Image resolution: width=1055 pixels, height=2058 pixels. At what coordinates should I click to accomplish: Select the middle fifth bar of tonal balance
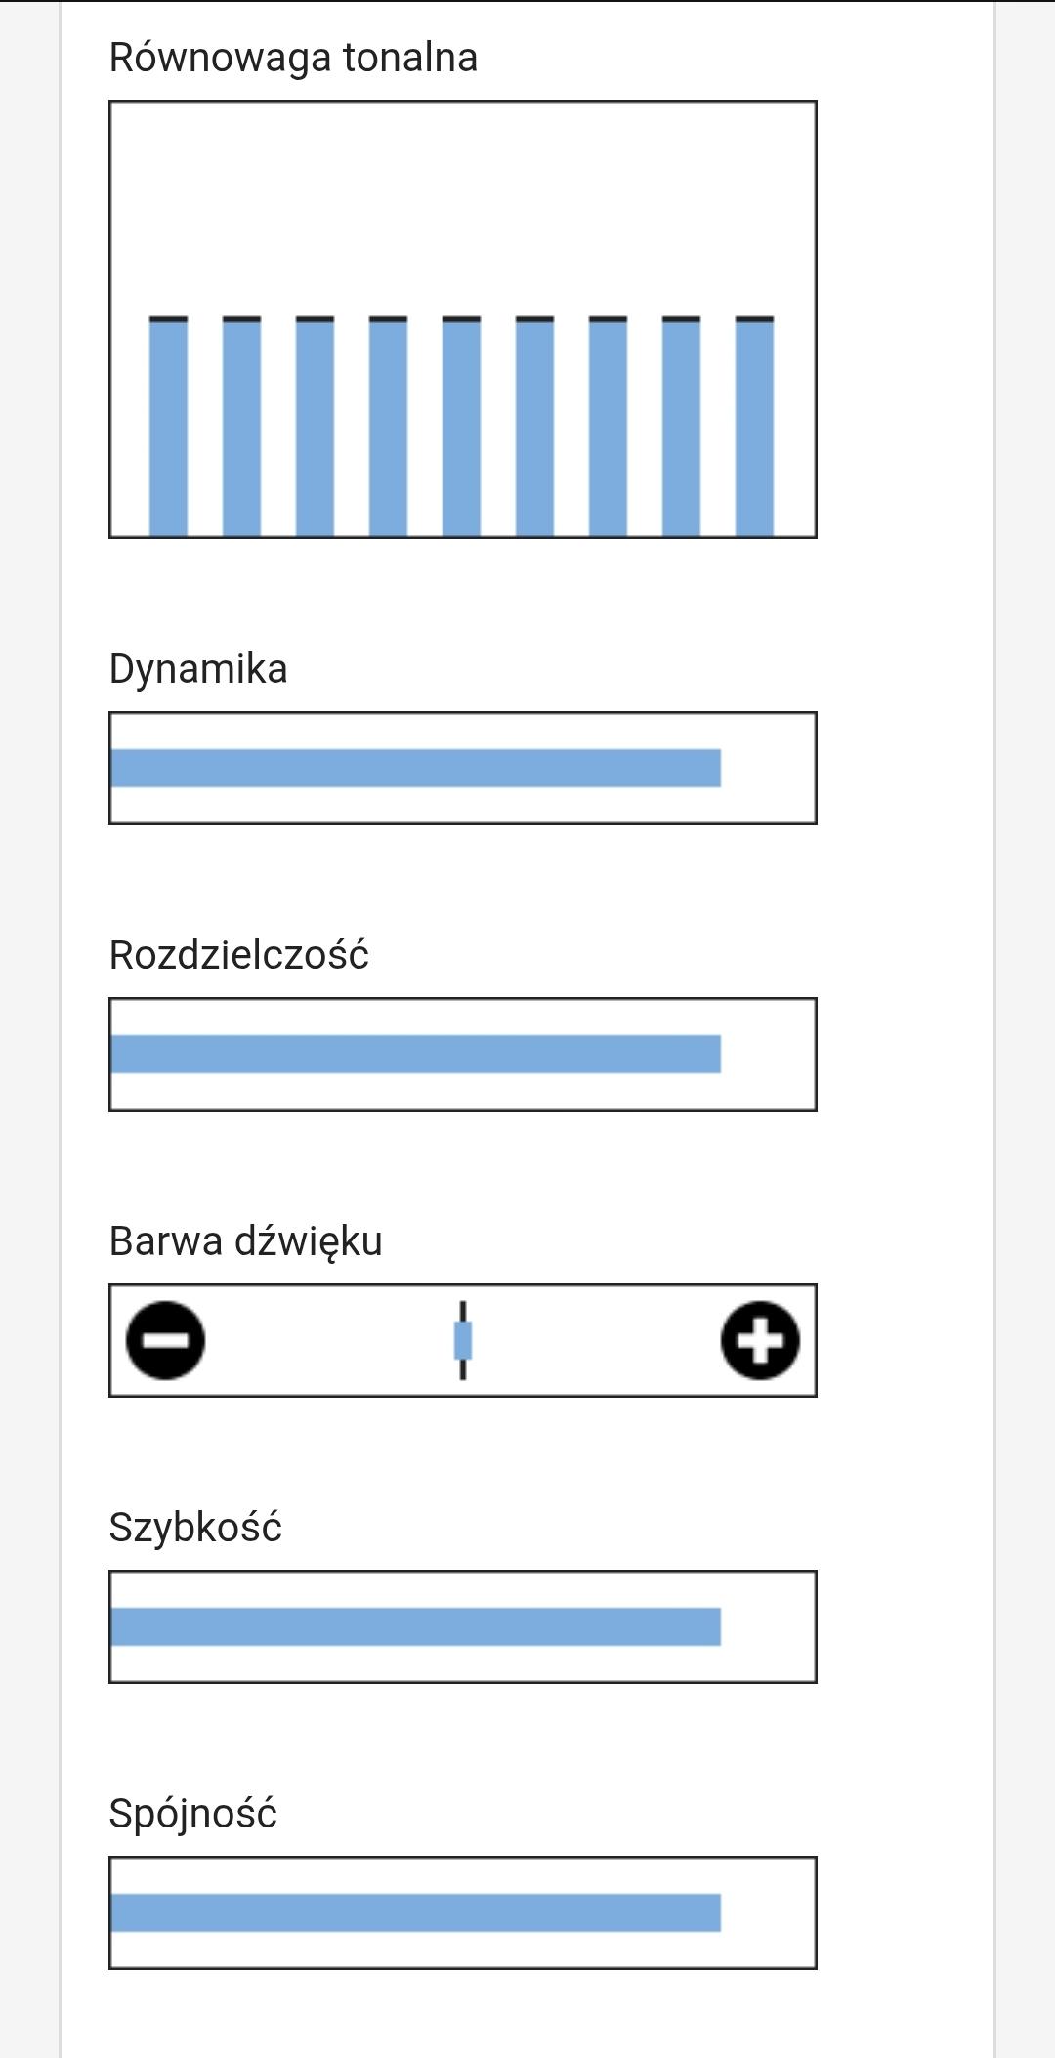pyautogui.click(x=461, y=428)
